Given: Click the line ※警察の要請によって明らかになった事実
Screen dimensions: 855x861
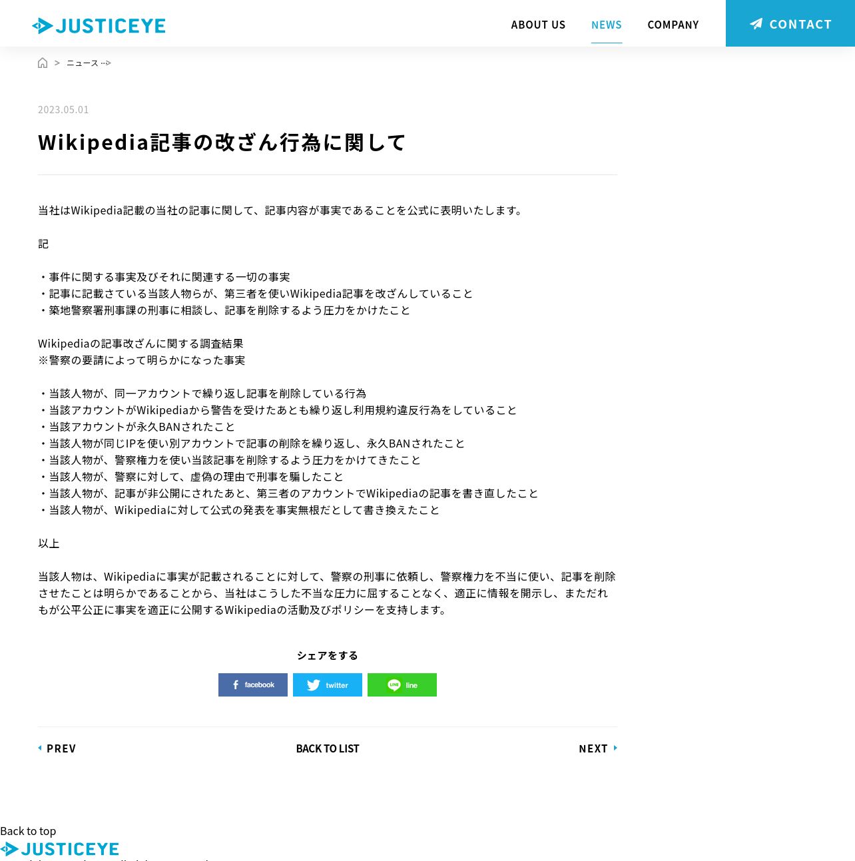Looking at the screenshot, I should coord(141,360).
